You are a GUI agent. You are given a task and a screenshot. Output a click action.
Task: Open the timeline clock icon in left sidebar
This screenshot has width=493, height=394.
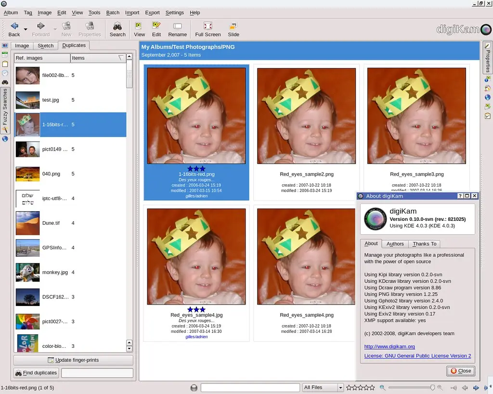pyautogui.click(x=5, y=73)
